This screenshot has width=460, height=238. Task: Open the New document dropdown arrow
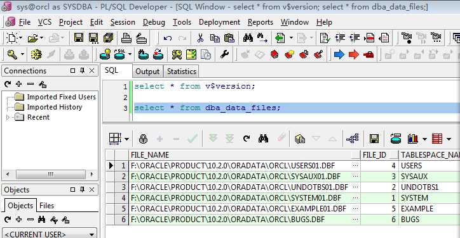pyautogui.click(x=20, y=38)
